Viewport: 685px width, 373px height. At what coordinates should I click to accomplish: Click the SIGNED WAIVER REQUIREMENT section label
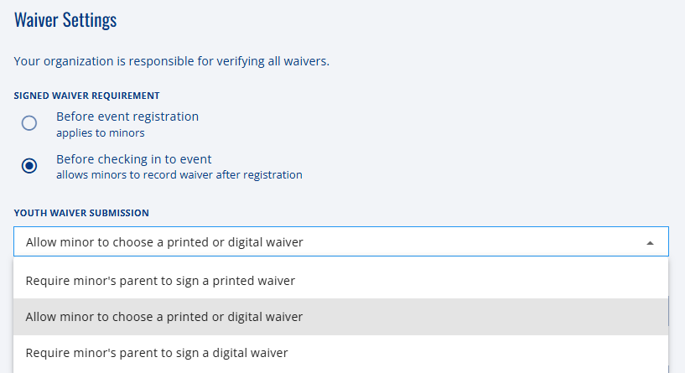pyautogui.click(x=87, y=96)
